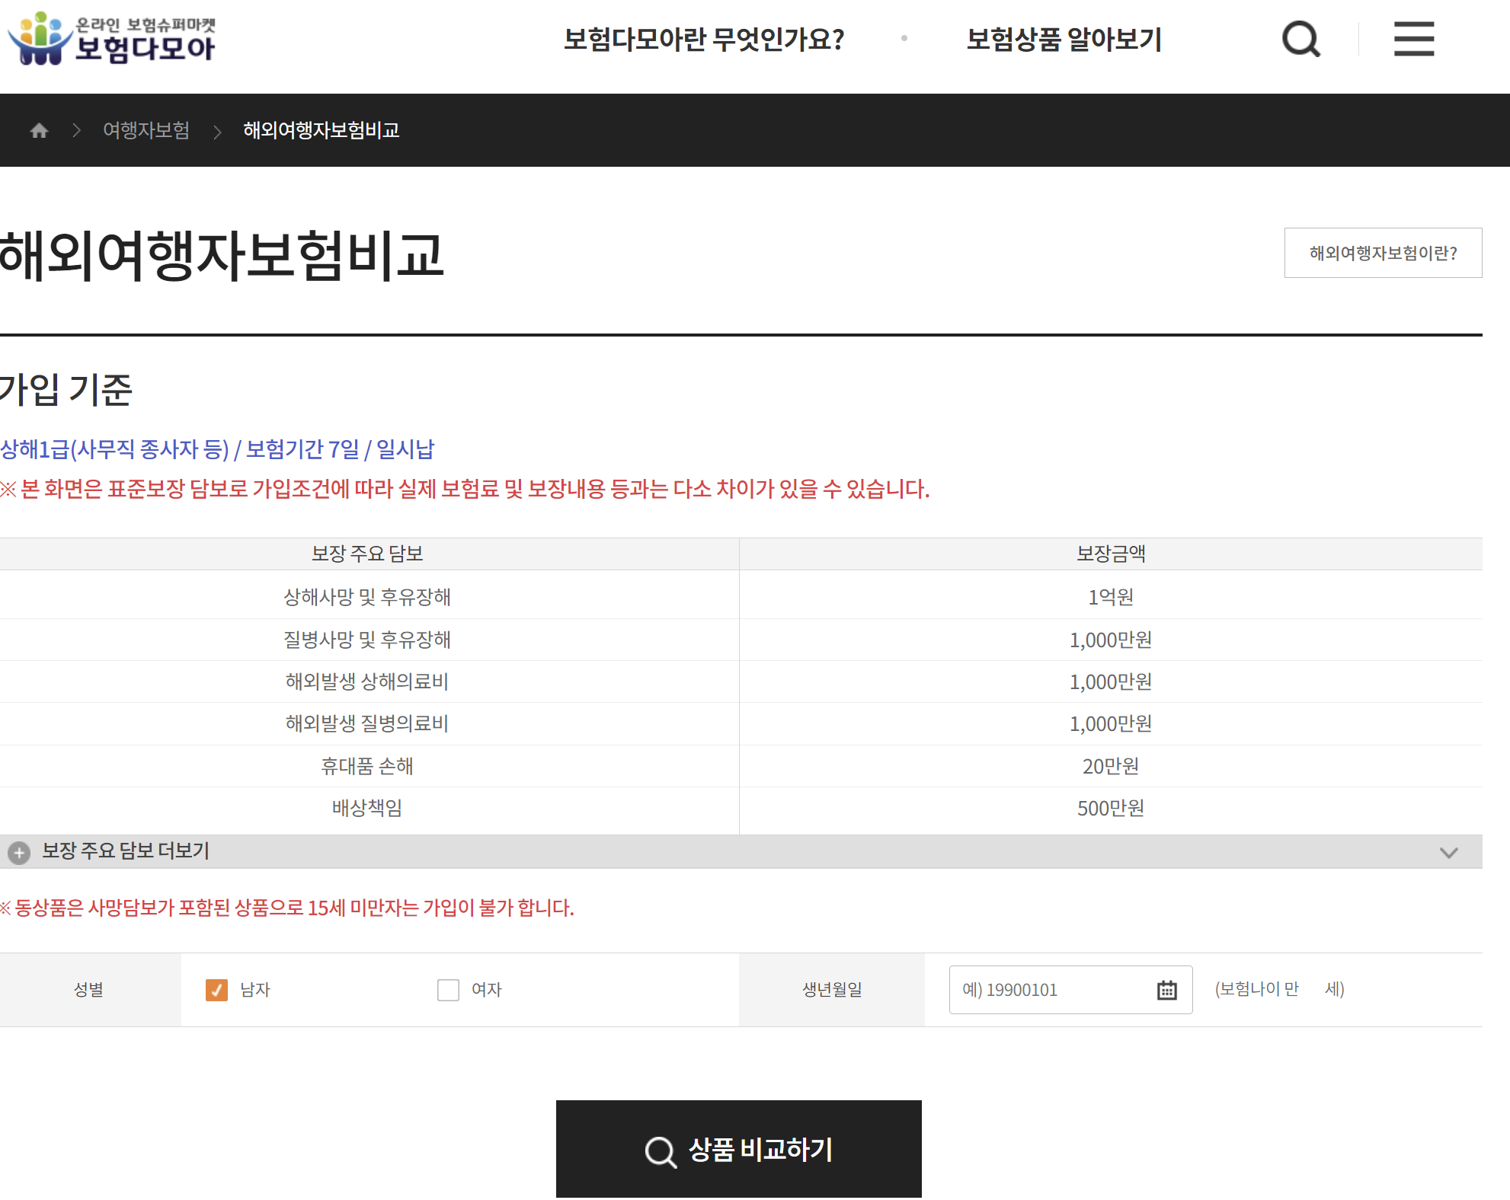Click the 보장금액 column header
This screenshot has width=1510, height=1200.
point(1111,554)
